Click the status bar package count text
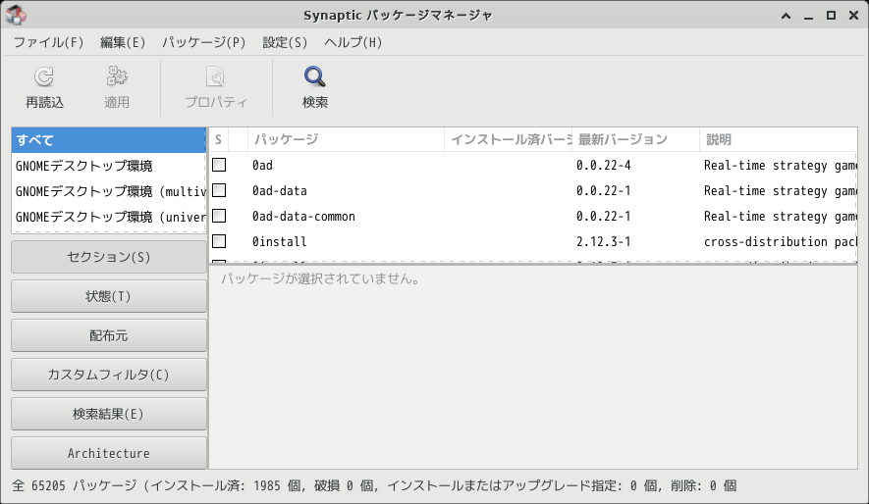Image resolution: width=869 pixels, height=504 pixels. coord(374,485)
